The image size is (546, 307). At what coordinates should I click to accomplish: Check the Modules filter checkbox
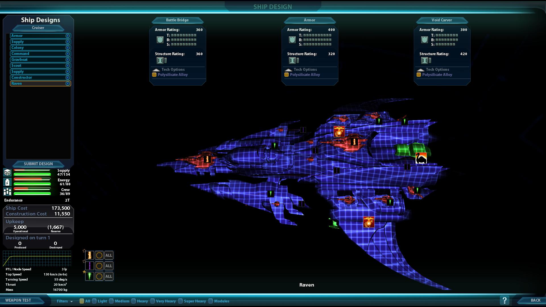coord(211,301)
